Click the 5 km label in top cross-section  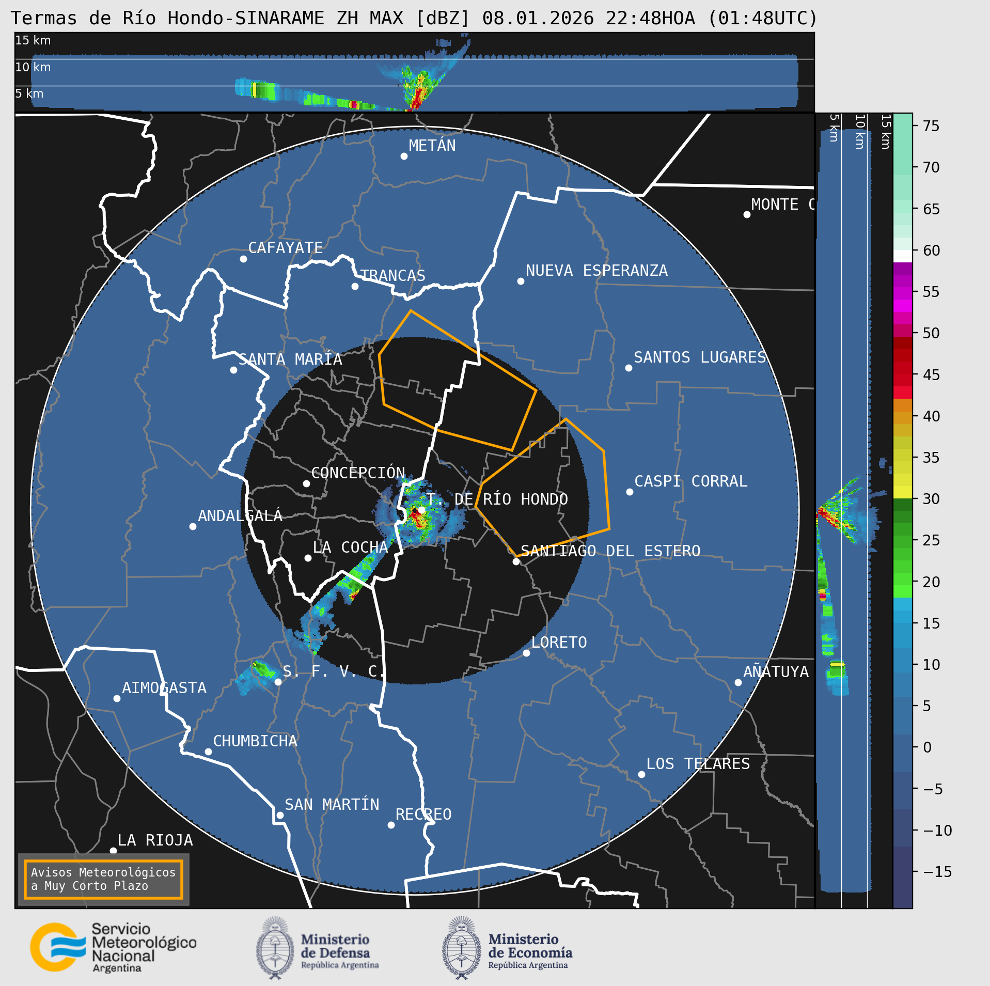pyautogui.click(x=29, y=93)
